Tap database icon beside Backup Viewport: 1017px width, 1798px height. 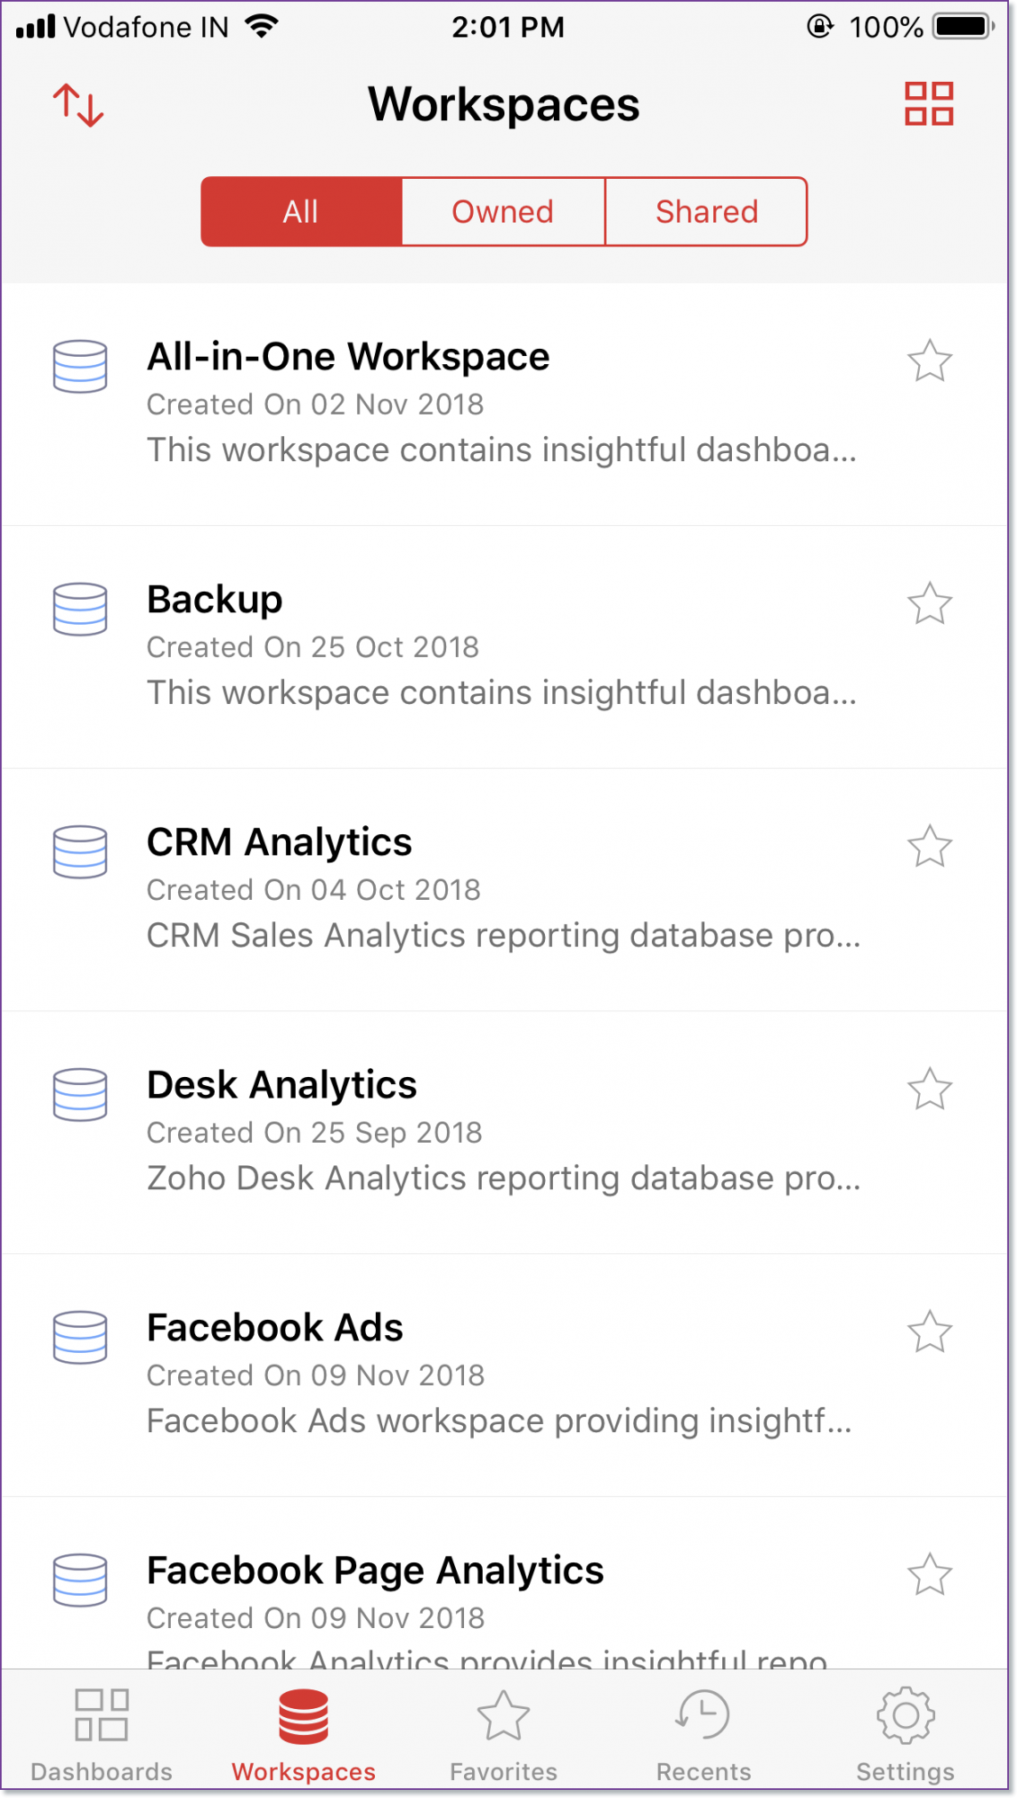pos(80,609)
